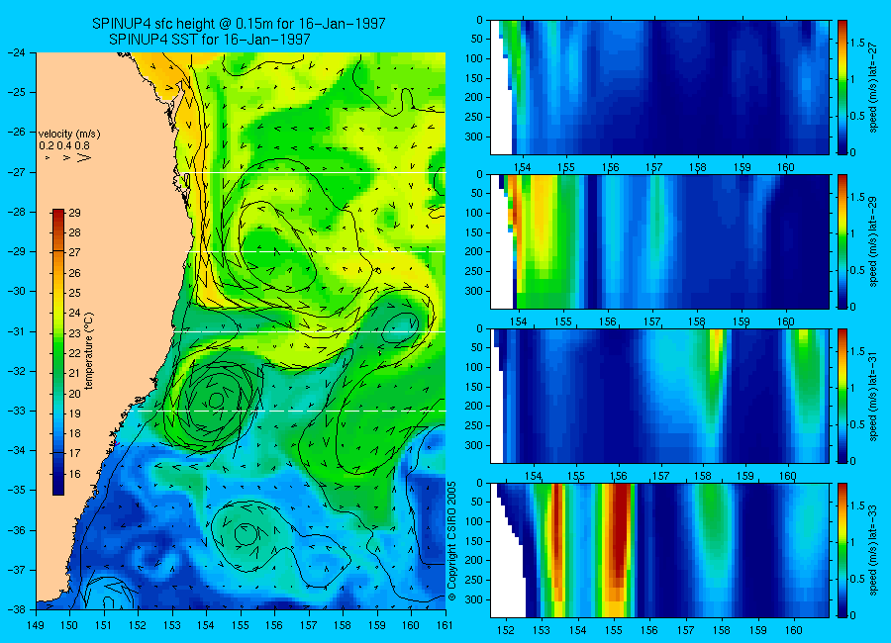
Task: Click the 155 longitude tick on the map axis
Action: (x=241, y=625)
